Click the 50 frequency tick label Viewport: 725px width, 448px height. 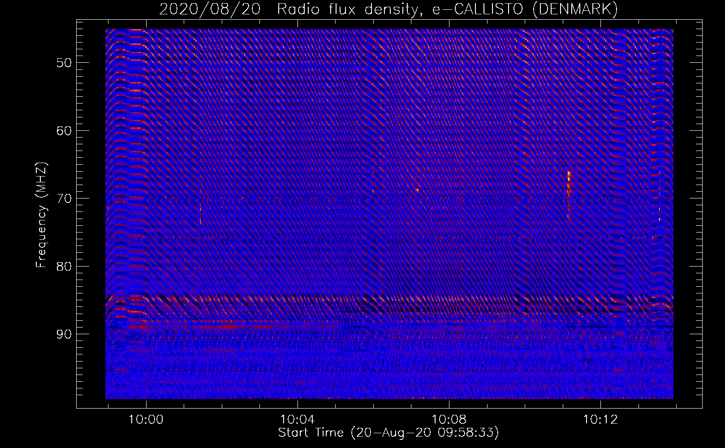(64, 63)
